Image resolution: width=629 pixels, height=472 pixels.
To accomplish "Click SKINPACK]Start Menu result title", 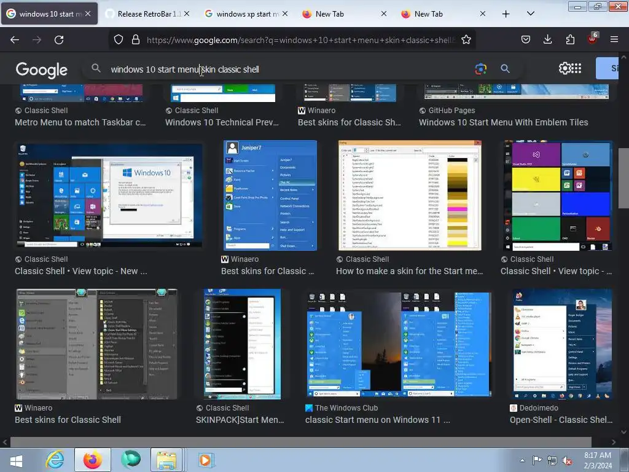I will click(x=240, y=420).
